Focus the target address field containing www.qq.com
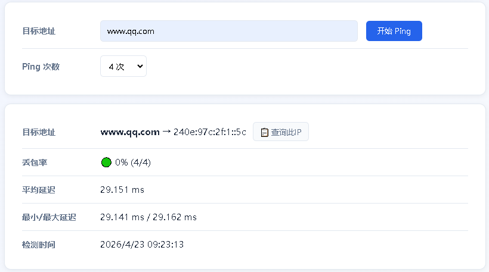 point(228,31)
